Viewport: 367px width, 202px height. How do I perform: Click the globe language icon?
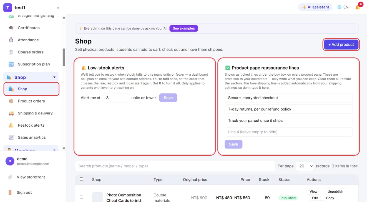339,7
